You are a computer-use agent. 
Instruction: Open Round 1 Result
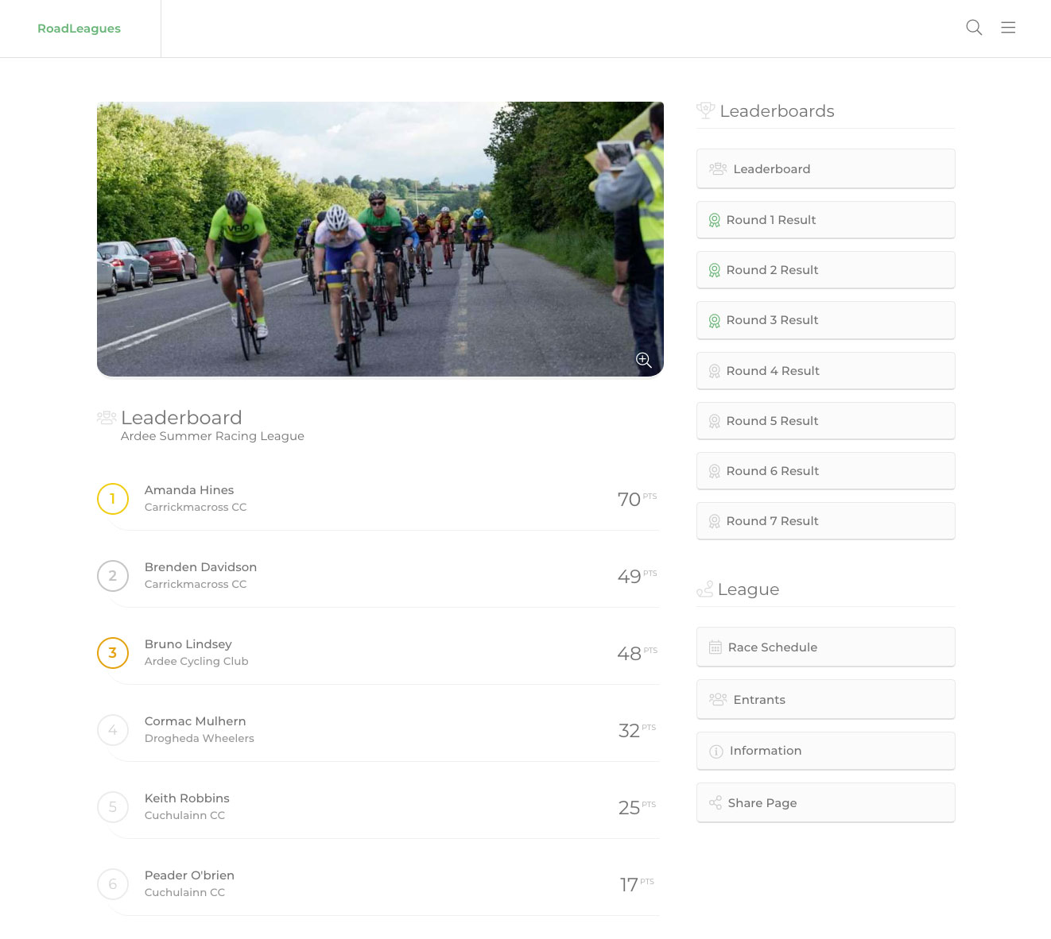[825, 220]
